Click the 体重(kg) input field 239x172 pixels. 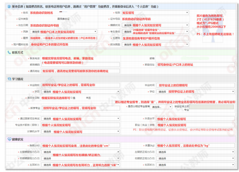pos(195,146)
